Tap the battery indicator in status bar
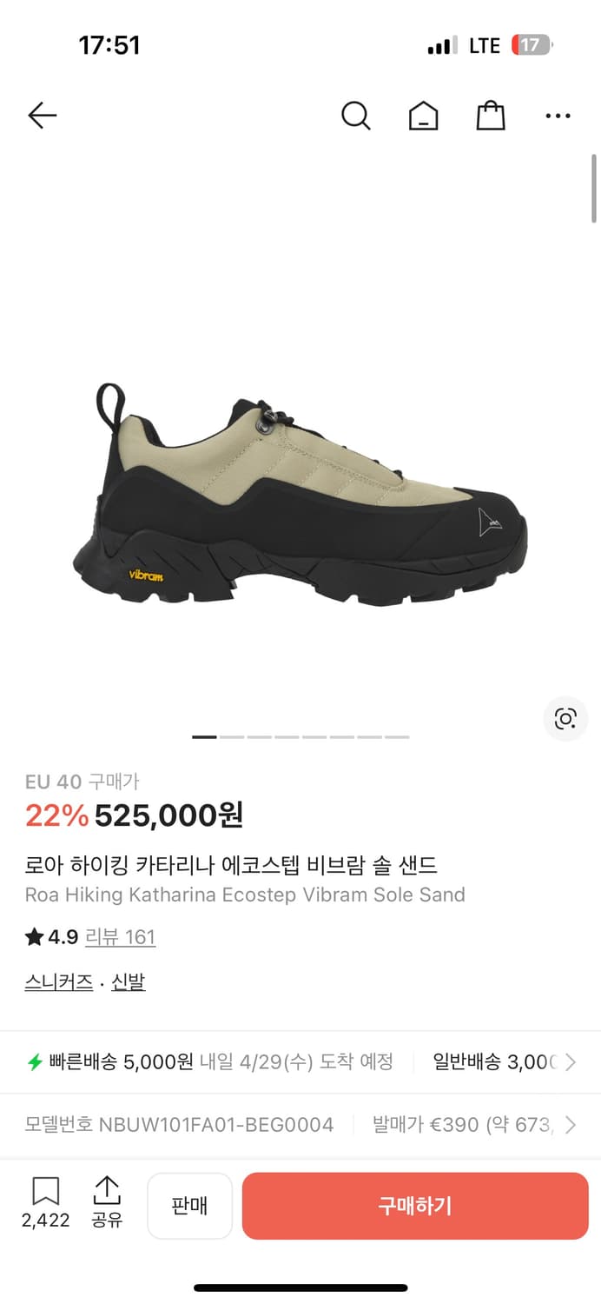The width and height of the screenshot is (601, 1304). coord(532,45)
